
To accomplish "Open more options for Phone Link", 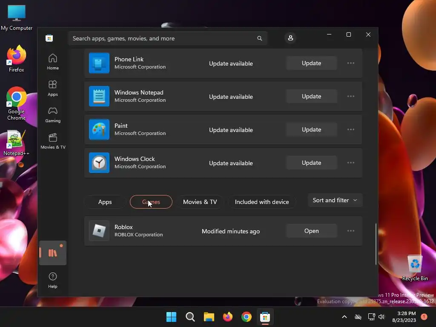I will tap(351, 63).
